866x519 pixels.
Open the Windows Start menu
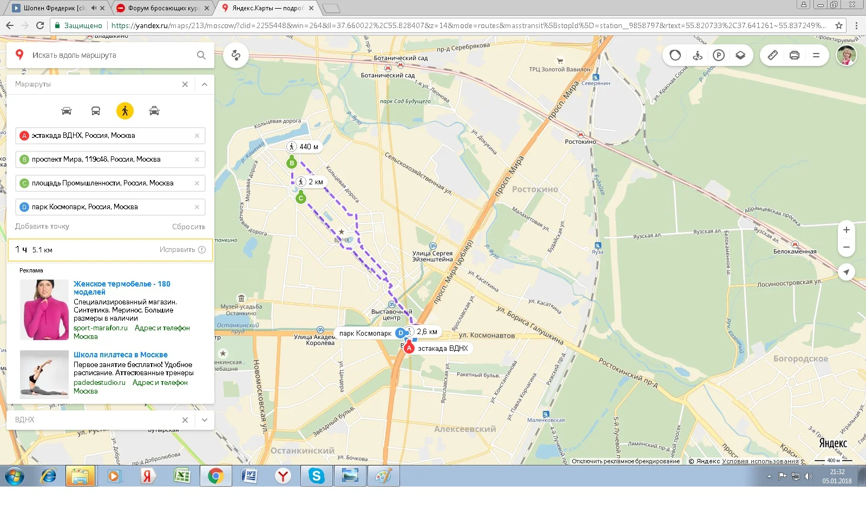coord(15,476)
